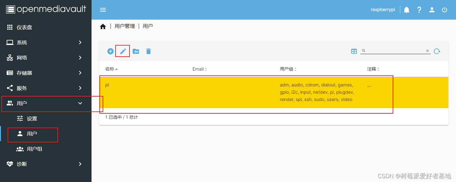Click the openmediavault logo
The width and height of the screenshot is (456, 182).
[x=46, y=9]
